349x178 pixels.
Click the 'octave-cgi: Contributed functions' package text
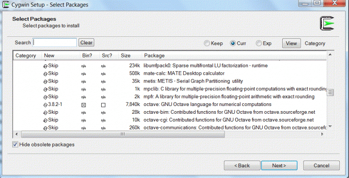[229, 120]
